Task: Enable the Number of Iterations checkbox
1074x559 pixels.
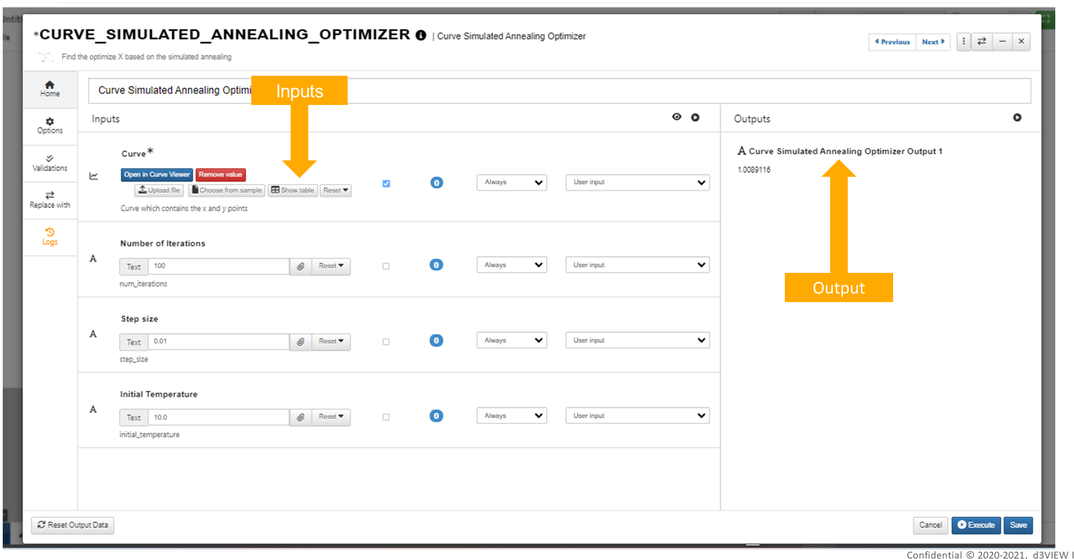Action: click(x=386, y=266)
